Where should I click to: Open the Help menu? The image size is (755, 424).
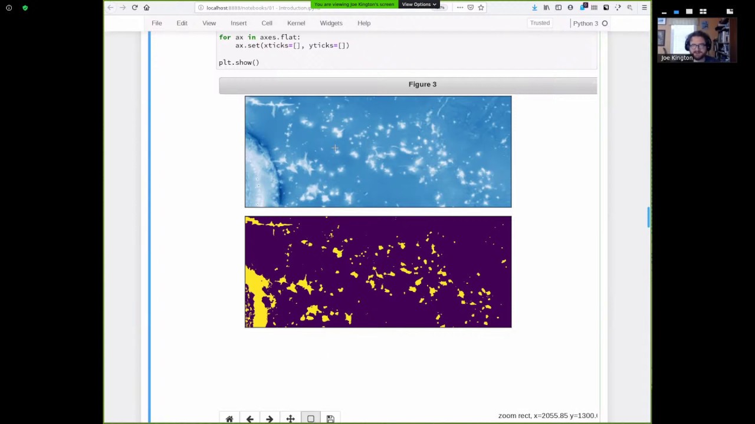pyautogui.click(x=364, y=23)
